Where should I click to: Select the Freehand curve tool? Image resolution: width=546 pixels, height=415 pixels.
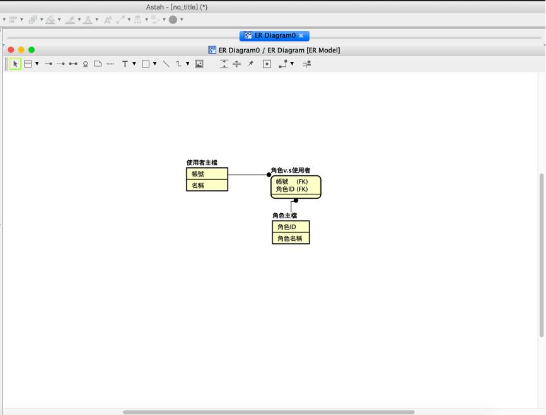[x=178, y=64]
